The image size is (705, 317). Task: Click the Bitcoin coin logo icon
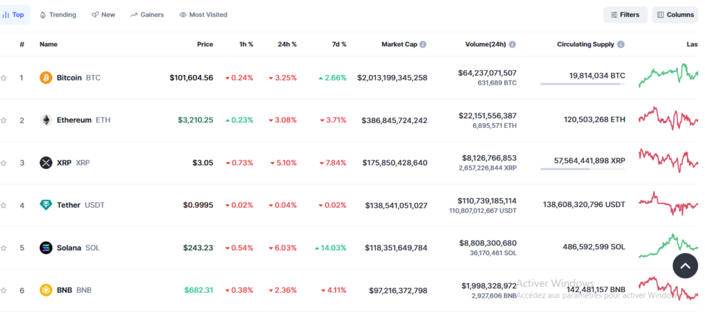tap(46, 78)
